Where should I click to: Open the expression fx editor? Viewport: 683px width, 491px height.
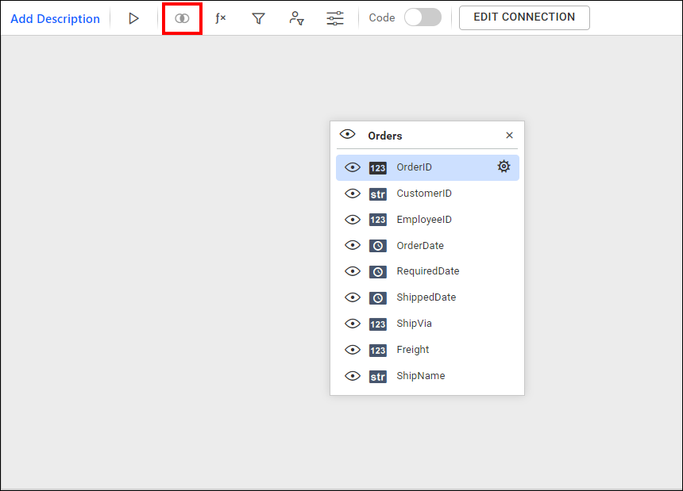221,18
